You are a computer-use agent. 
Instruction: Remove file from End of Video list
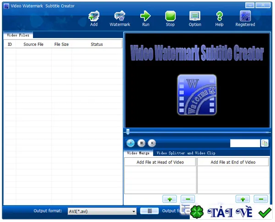click(x=261, y=199)
